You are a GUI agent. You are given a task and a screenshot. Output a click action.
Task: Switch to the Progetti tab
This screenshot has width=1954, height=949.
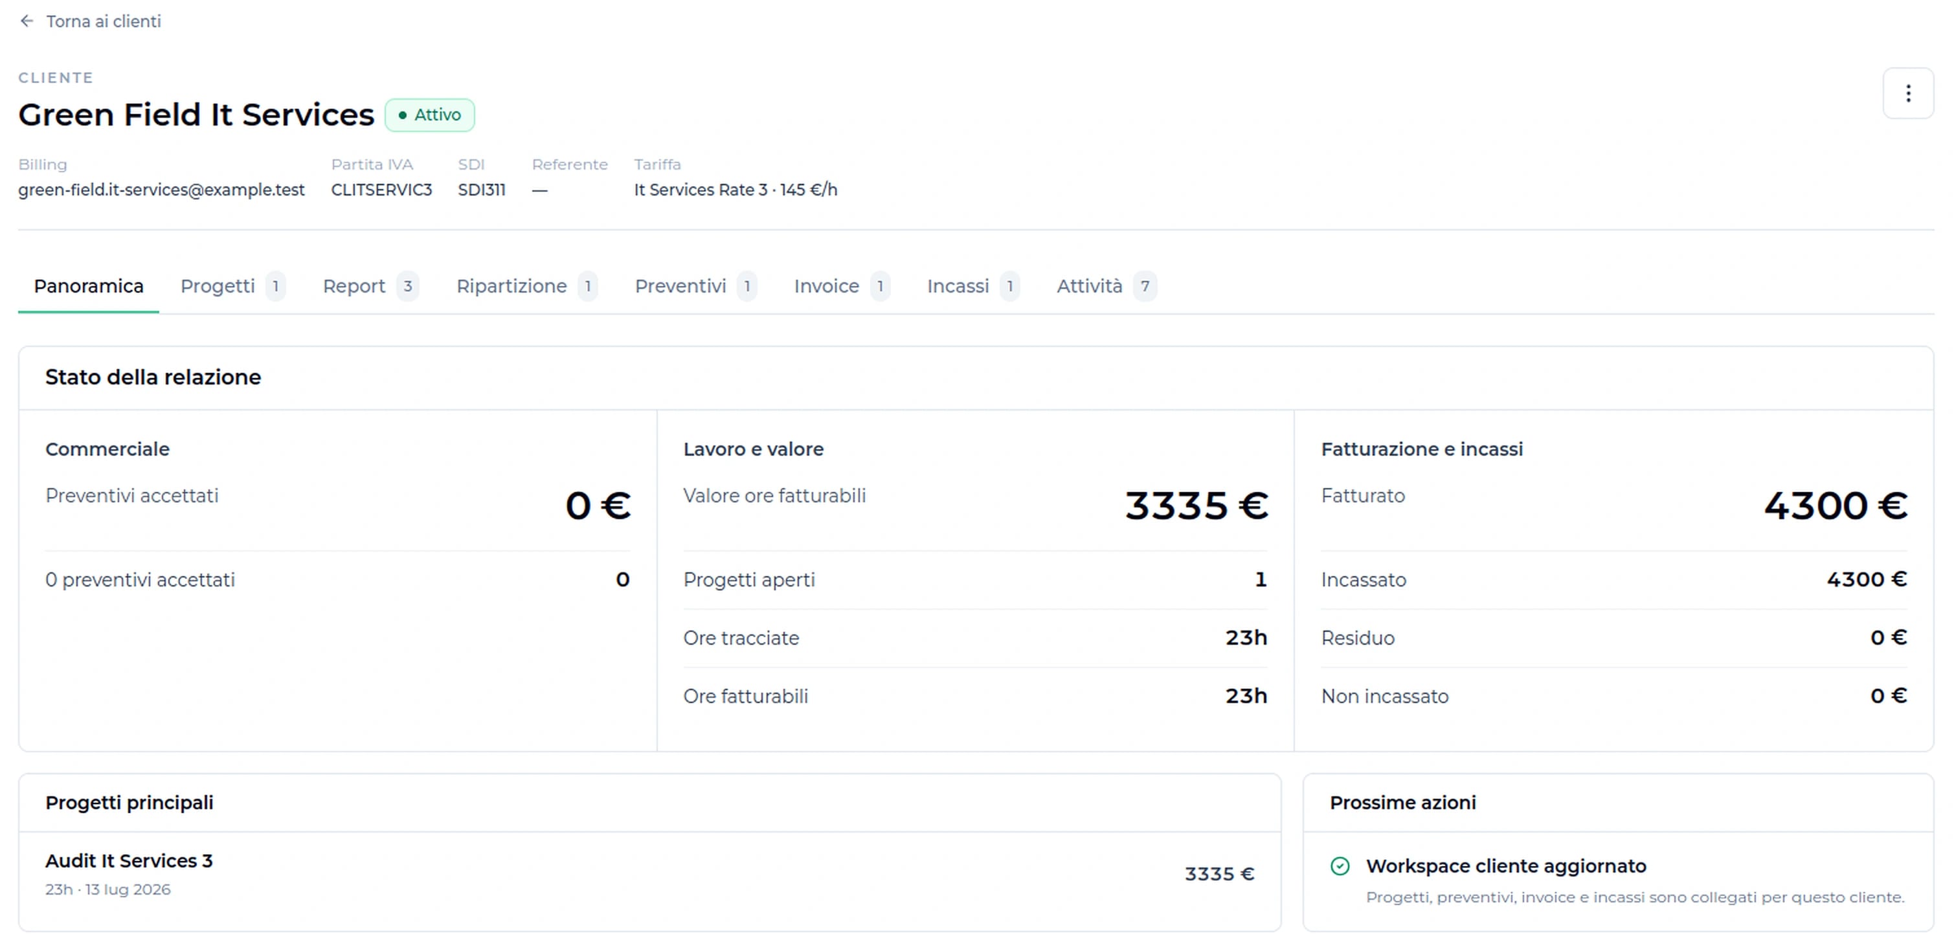coord(232,286)
